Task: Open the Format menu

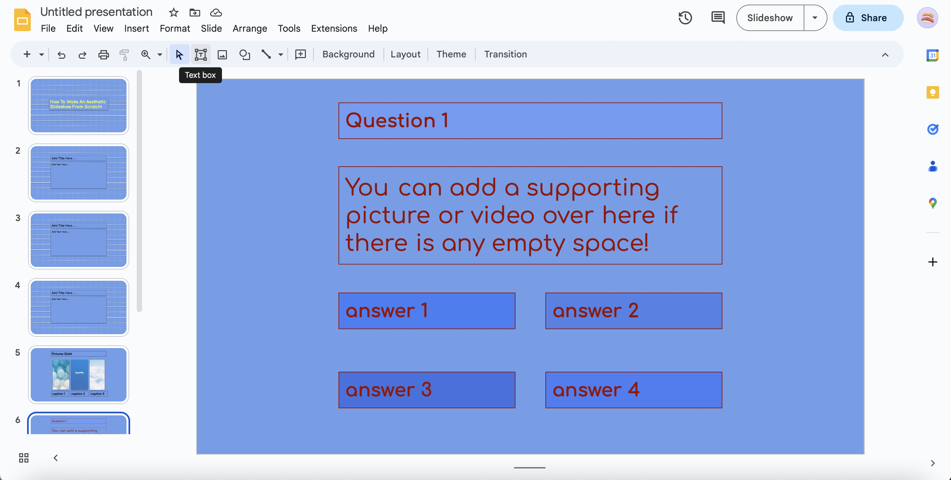Action: [x=175, y=28]
